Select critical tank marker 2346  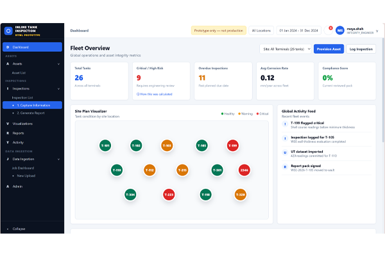click(x=244, y=170)
